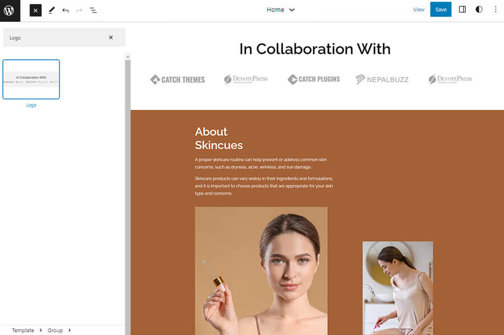Screen dimensions: 504x335
Task: Open the WordPress logo menu
Action: pos(9,10)
